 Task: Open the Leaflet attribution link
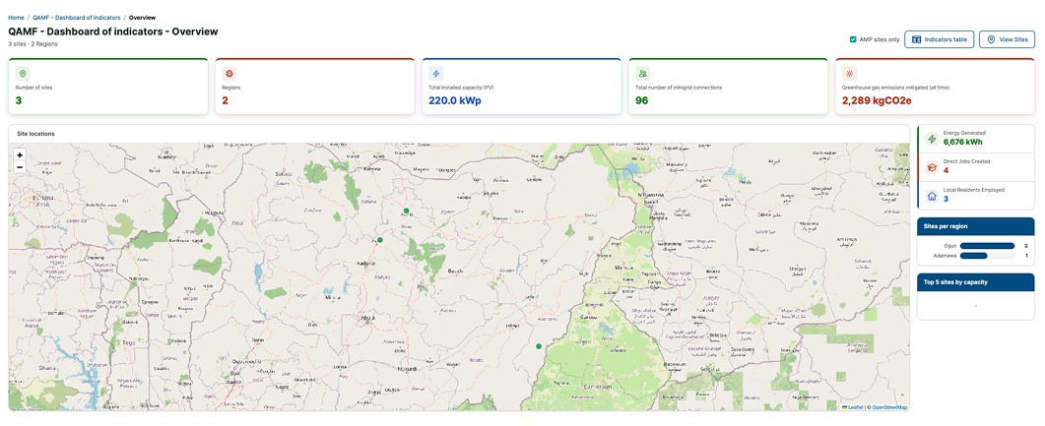pos(852,407)
